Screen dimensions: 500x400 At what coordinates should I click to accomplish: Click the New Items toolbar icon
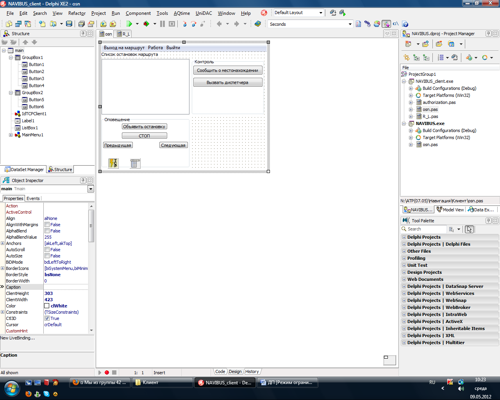click(42, 24)
